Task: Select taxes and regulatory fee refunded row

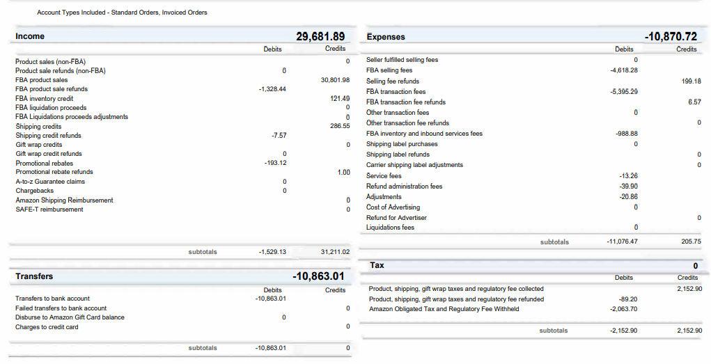Action: pos(456,299)
